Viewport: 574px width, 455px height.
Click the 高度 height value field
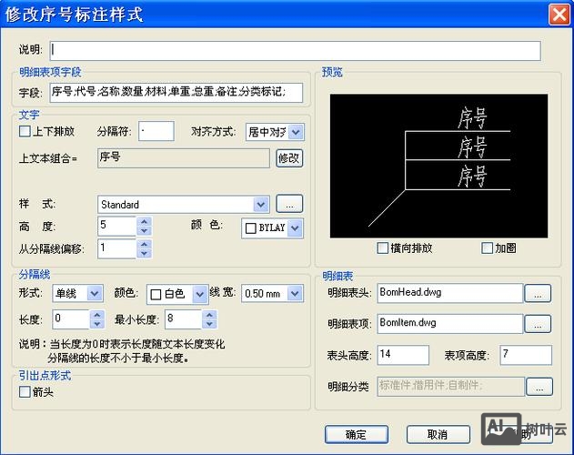tap(117, 226)
